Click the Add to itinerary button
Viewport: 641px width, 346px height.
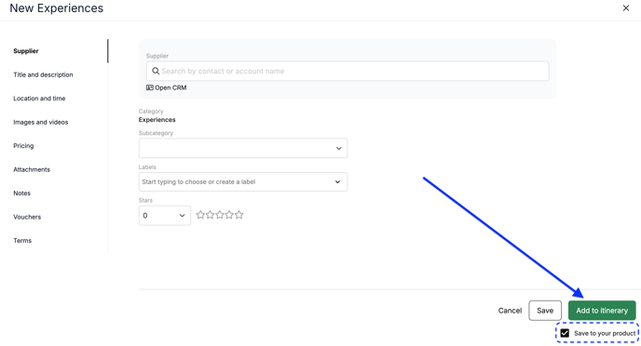click(x=602, y=311)
